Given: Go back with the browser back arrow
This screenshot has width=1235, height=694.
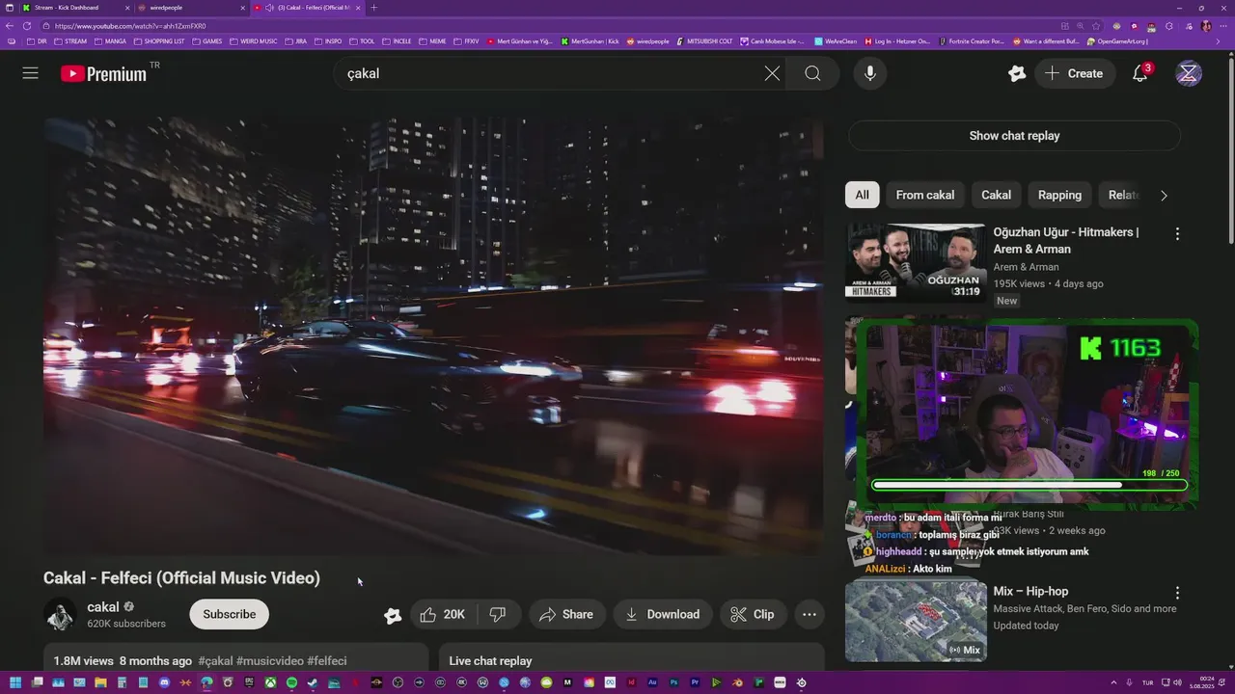Looking at the screenshot, I should [x=9, y=26].
